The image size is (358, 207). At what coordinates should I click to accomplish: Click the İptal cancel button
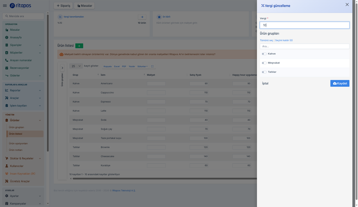coord(265,84)
